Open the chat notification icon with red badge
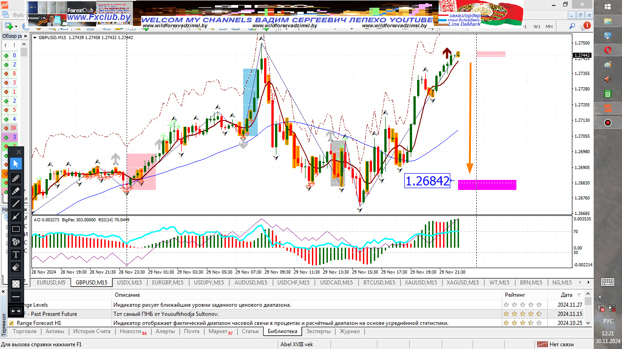 coord(586,26)
